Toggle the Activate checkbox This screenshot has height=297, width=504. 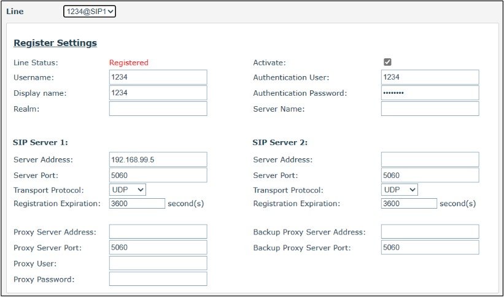coord(387,62)
